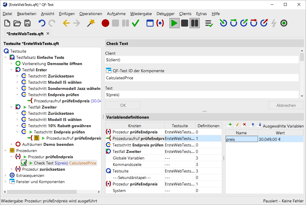The image size is (306, 205).
Task: Click the variable value 30.049,00 €
Action: click(281, 139)
